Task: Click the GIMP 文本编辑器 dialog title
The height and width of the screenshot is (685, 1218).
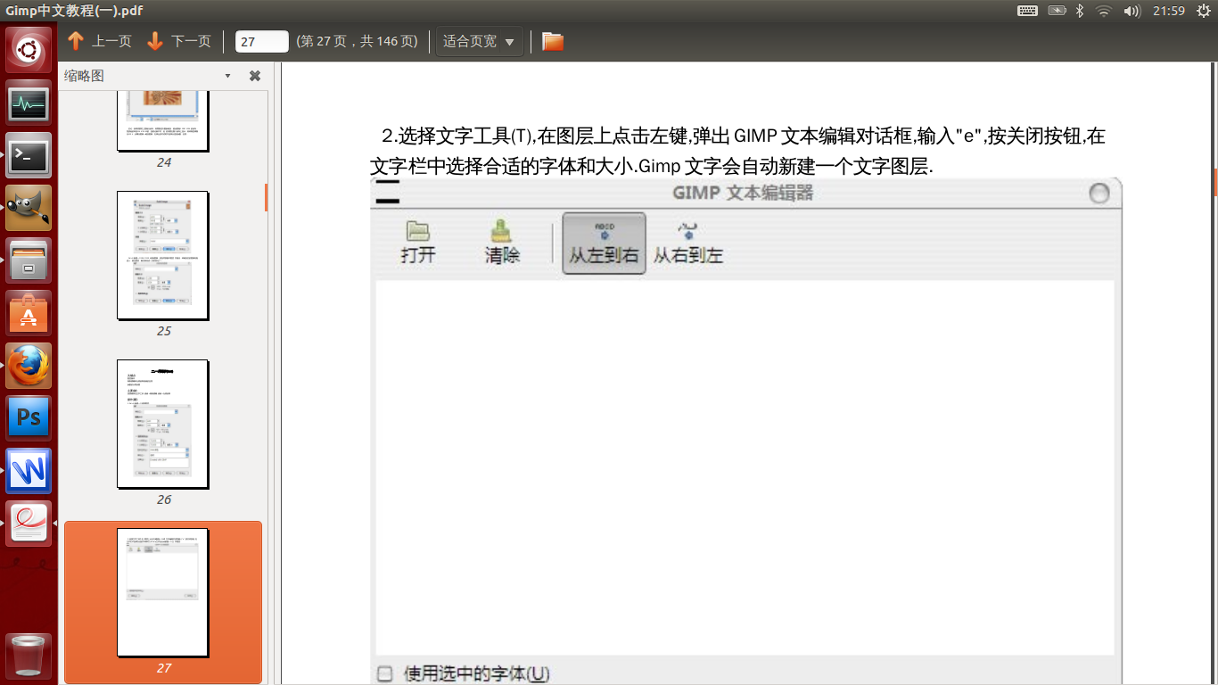Action: tap(743, 193)
